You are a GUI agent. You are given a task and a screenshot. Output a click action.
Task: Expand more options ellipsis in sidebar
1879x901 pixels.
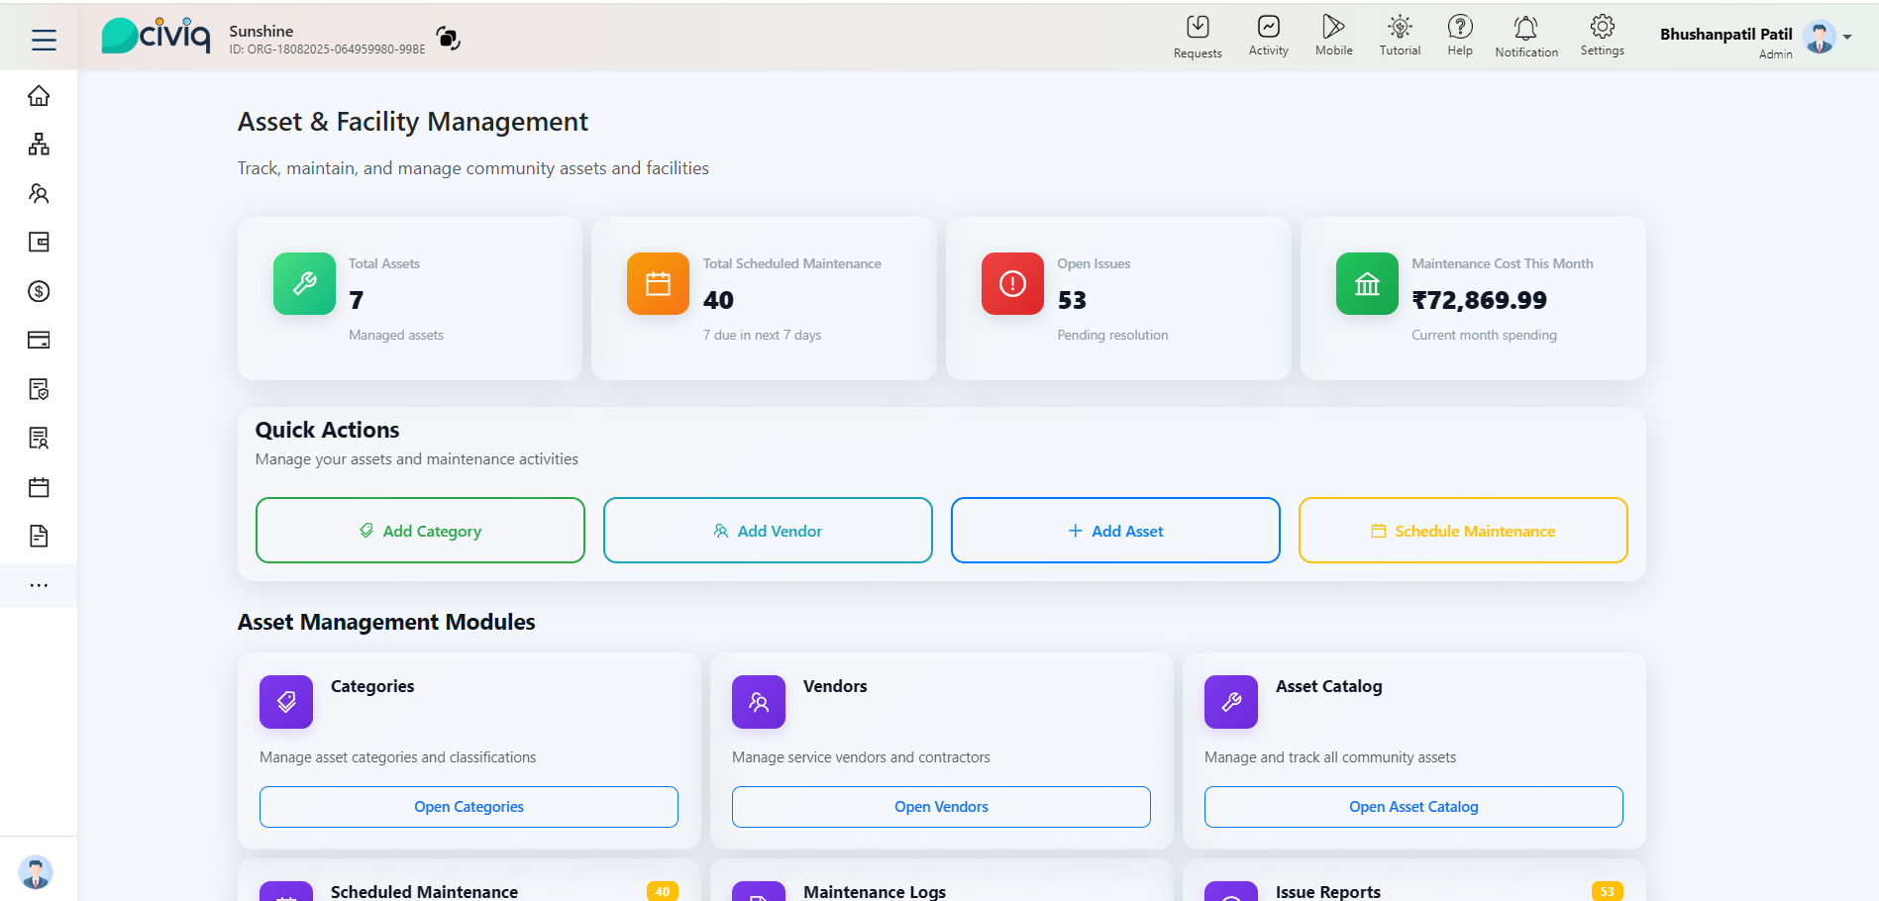(39, 585)
